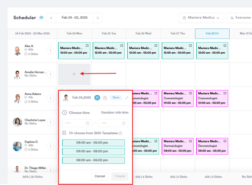Viewport: 252px width, 185px height.
Task: Choose 09:00 am - 05:00 pm shift template
Action: point(93,143)
